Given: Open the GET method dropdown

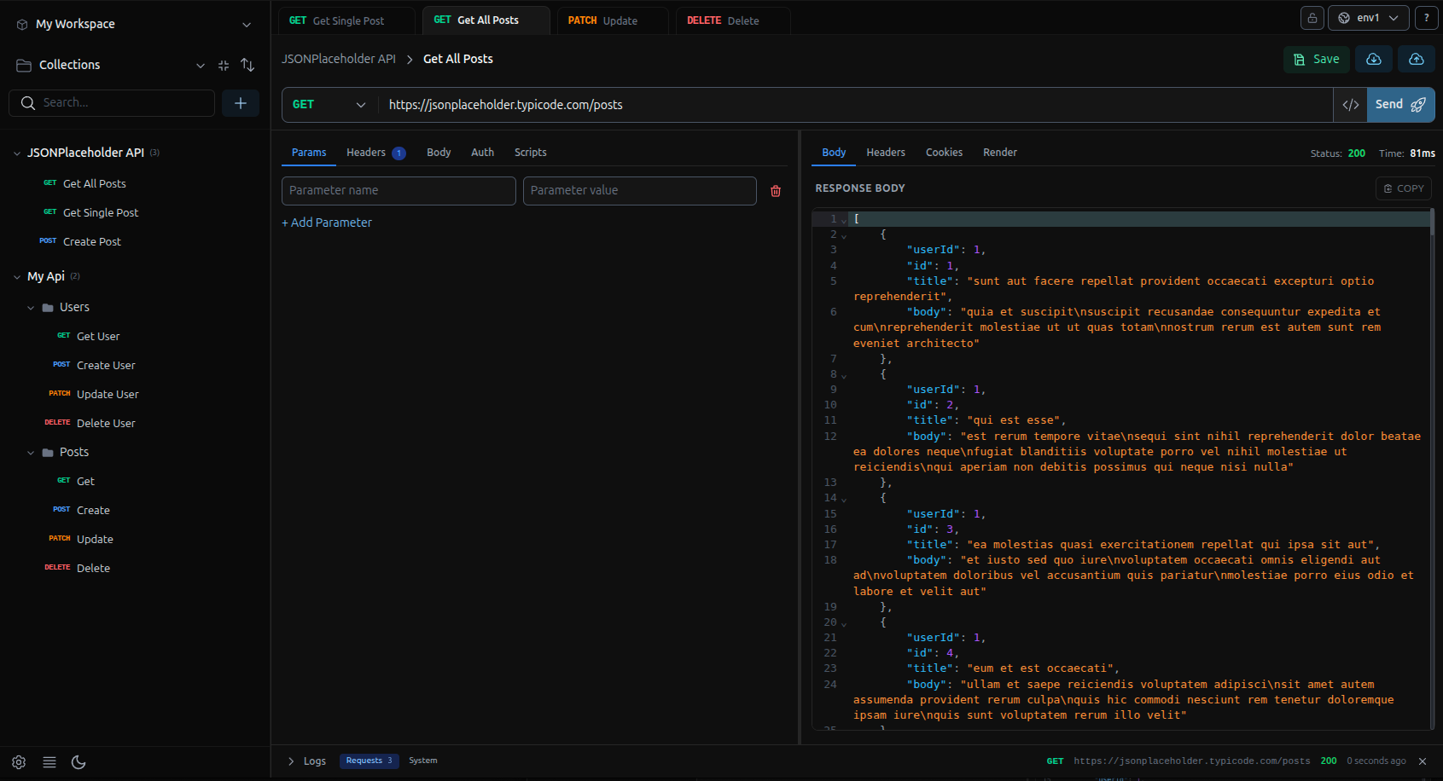Looking at the screenshot, I should [x=329, y=104].
